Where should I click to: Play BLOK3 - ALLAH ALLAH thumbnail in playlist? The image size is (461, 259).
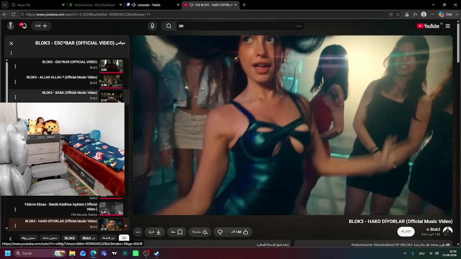[x=111, y=81]
